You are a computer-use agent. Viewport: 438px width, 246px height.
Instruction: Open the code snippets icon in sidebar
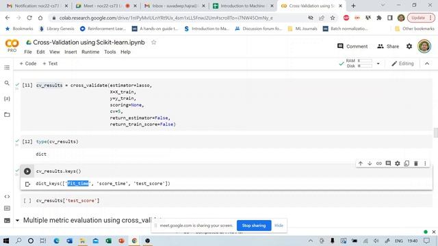pos(7,197)
